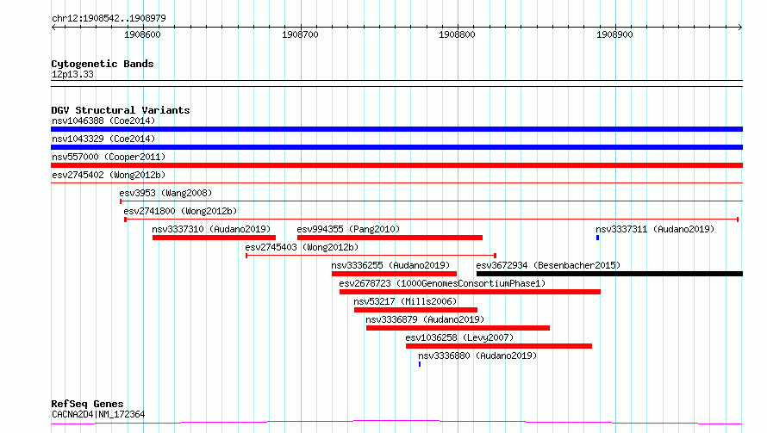This screenshot has height=433, width=767.
Task: Click the small blue mark of nsv3336880
Action: [420, 364]
